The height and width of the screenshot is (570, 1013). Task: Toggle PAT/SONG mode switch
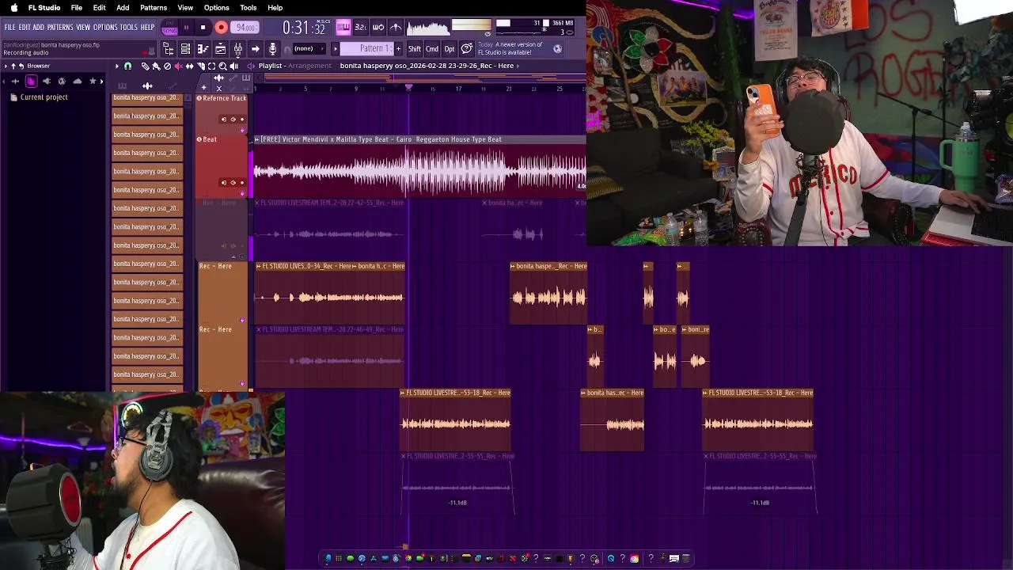pos(169,28)
